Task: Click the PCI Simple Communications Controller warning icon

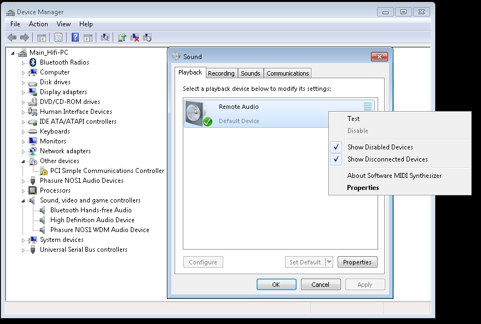Action: (x=44, y=171)
